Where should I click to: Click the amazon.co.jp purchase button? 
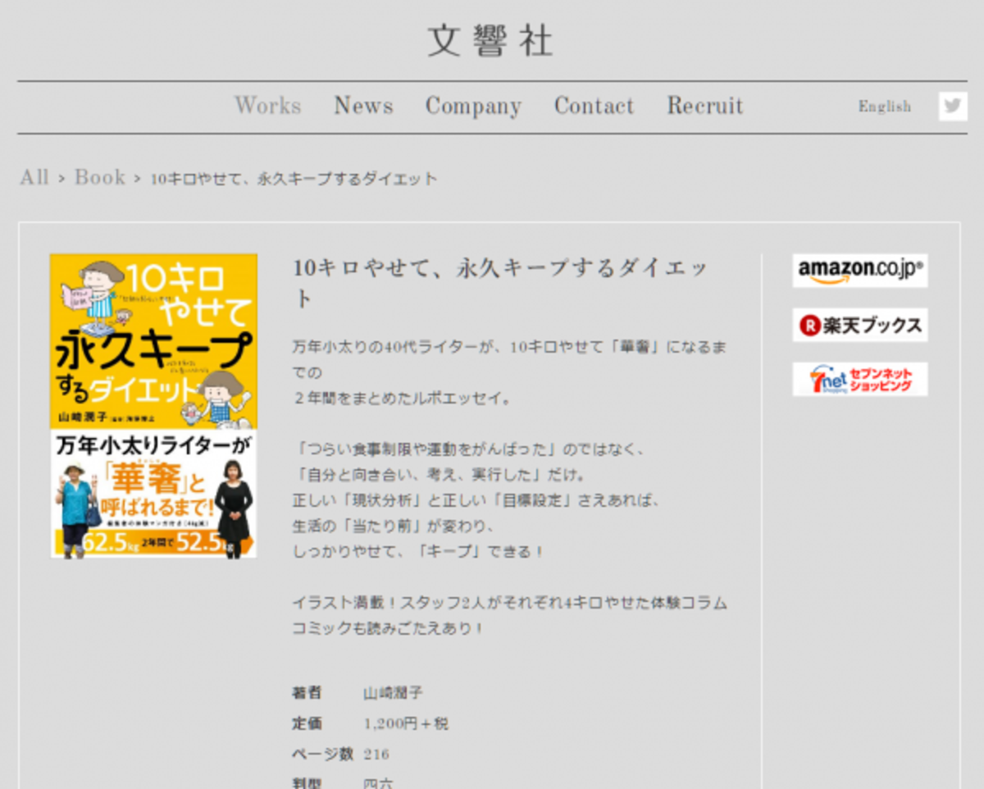coord(859,271)
